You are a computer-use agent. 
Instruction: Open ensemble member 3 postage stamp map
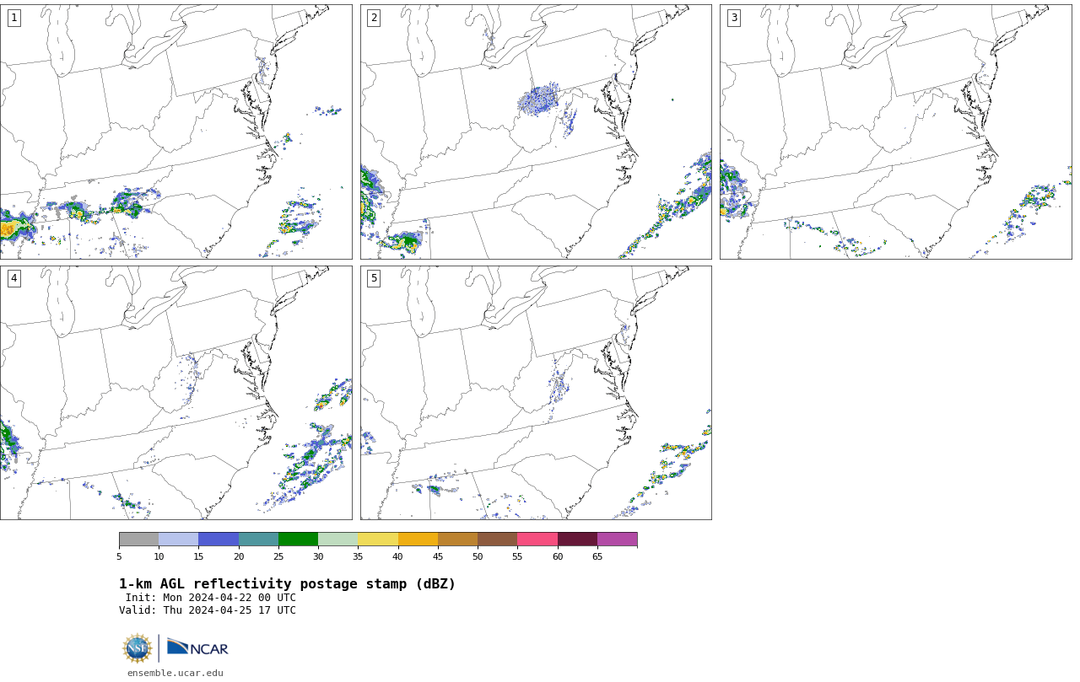895,132
